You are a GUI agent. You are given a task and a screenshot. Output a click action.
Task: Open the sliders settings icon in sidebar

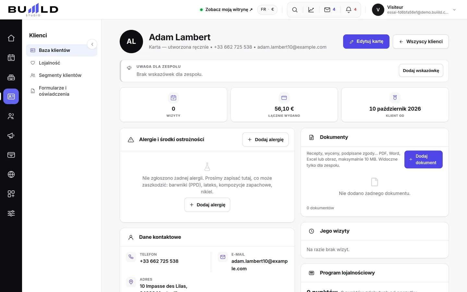pos(11,213)
